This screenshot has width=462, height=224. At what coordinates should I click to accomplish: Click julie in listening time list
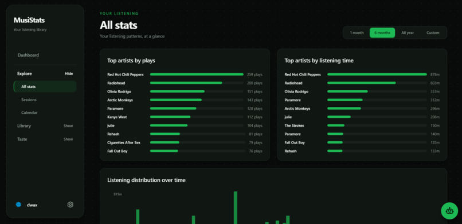pos(288,117)
